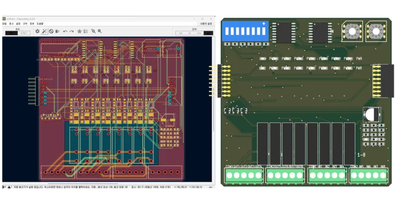396x198 pixels.
Task: Set units to um
Action: point(208,33)
